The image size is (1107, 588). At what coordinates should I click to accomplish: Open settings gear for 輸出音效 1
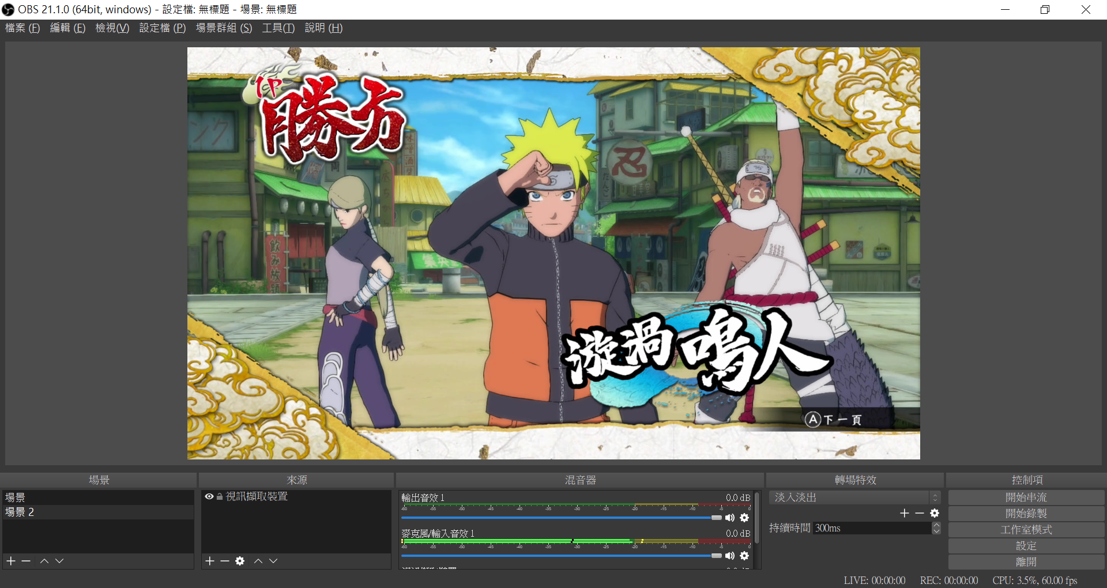coord(744,518)
